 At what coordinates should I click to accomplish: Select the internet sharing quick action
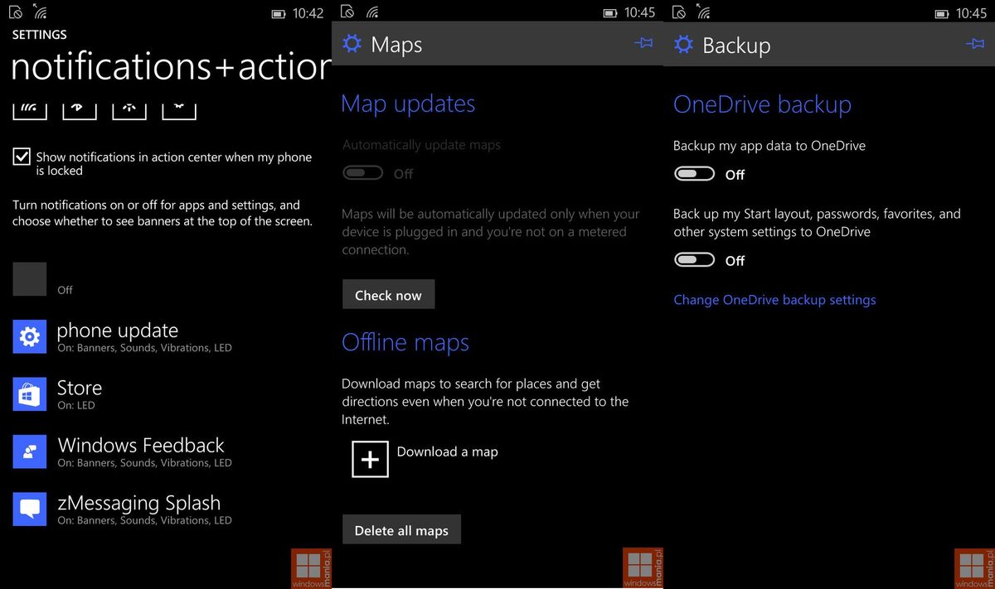[129, 108]
